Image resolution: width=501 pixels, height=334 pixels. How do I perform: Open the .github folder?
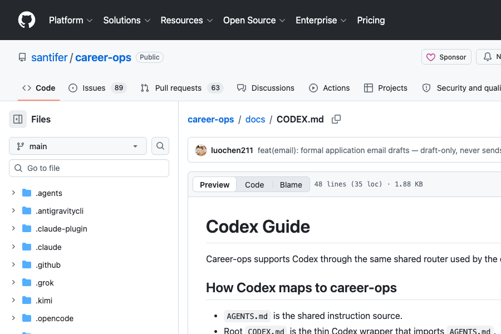coord(48,265)
